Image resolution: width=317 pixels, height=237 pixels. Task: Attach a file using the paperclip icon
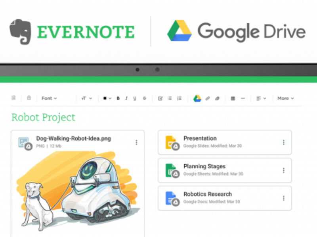(217, 98)
